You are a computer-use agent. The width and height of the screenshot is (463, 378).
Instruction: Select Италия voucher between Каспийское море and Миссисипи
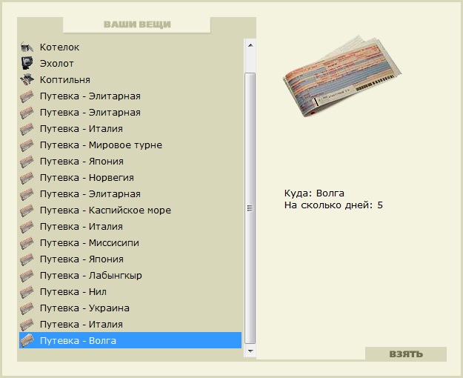tap(81, 226)
